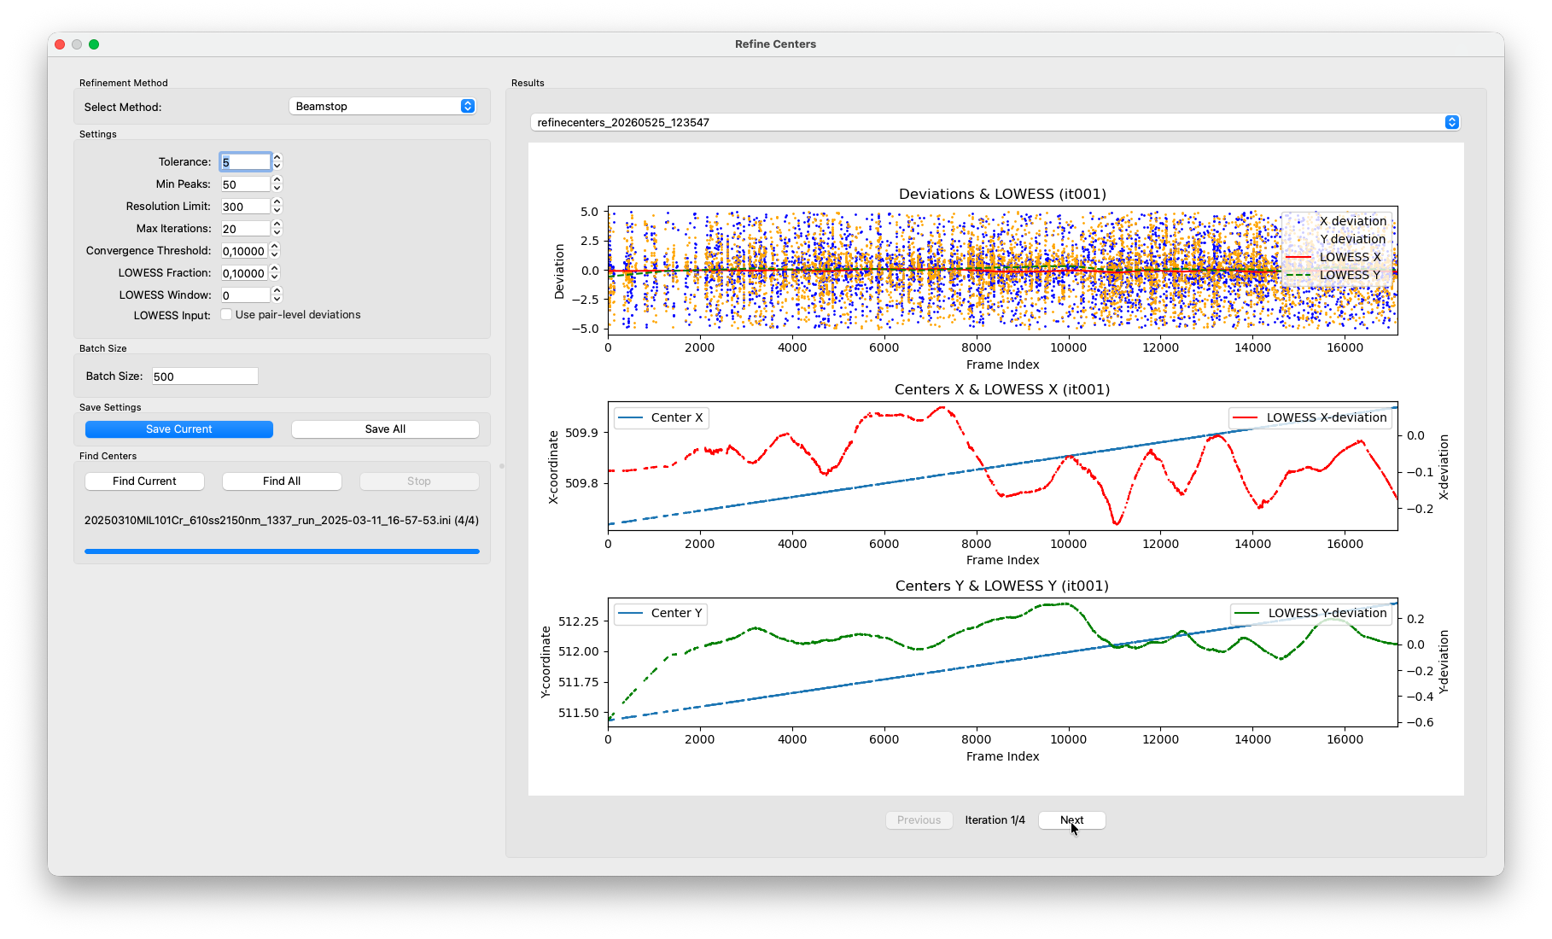Click the Tolerance value field
This screenshot has width=1552, height=939.
point(246,161)
